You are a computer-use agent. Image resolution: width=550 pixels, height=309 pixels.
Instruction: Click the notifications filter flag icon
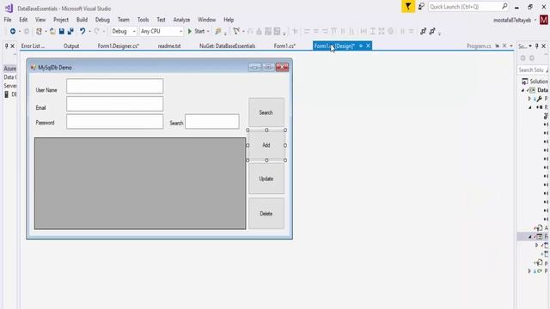click(408, 7)
